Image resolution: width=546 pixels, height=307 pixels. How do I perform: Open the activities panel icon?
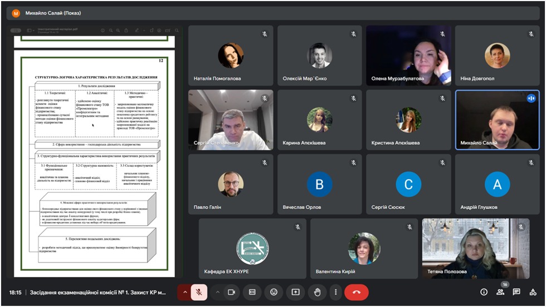pyautogui.click(x=533, y=292)
